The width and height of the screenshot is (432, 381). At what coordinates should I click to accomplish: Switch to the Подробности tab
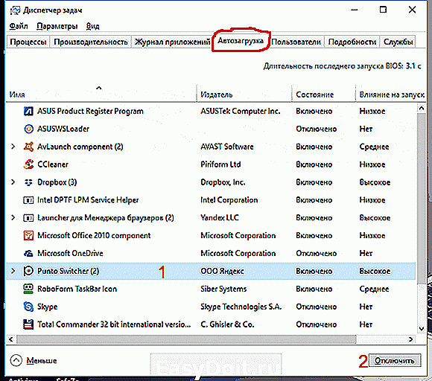pos(352,42)
